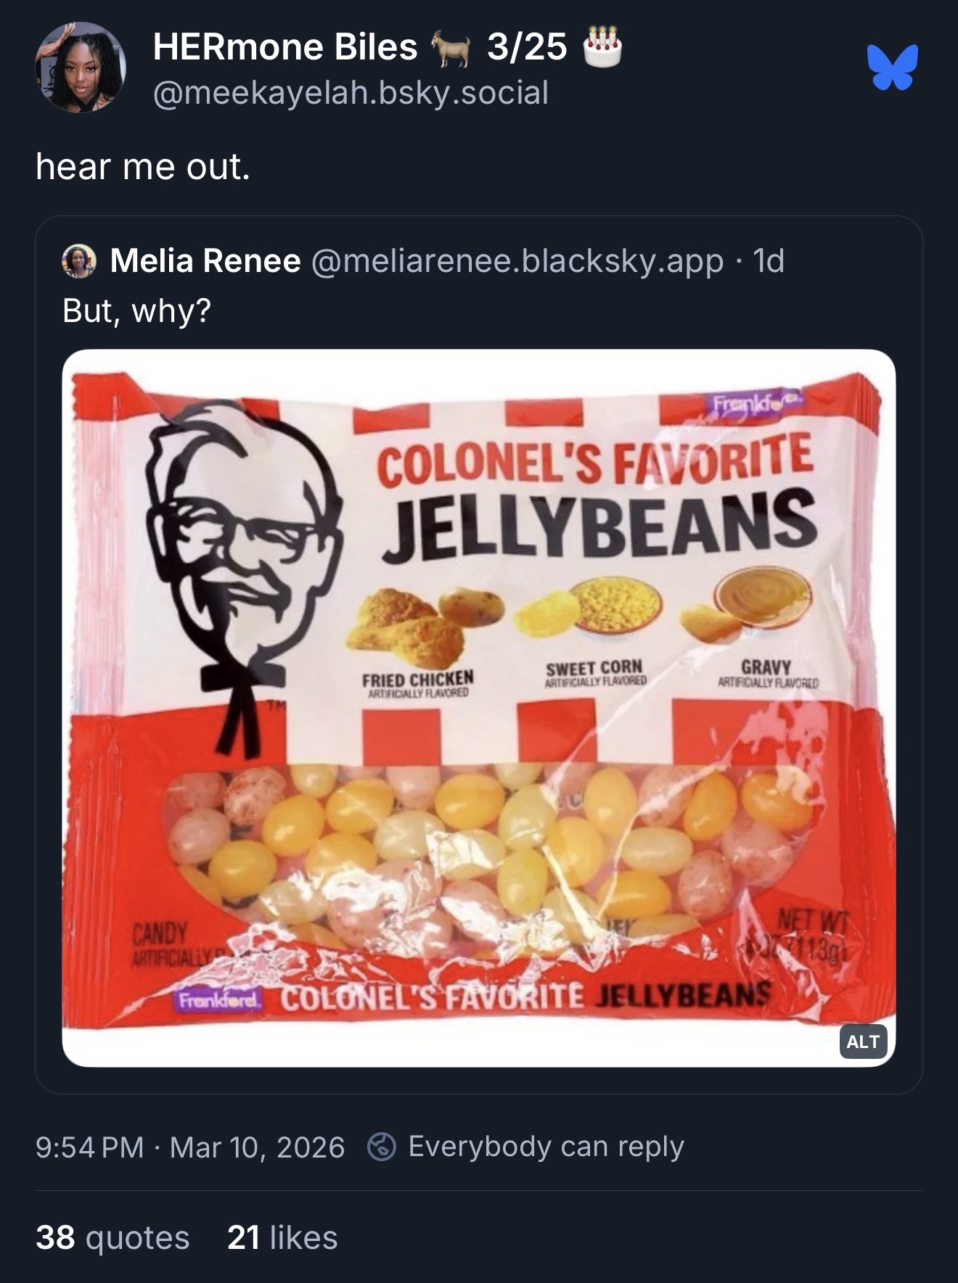Open the HERmone Biles display name
958x1283 pixels.
pyautogui.click(x=285, y=47)
